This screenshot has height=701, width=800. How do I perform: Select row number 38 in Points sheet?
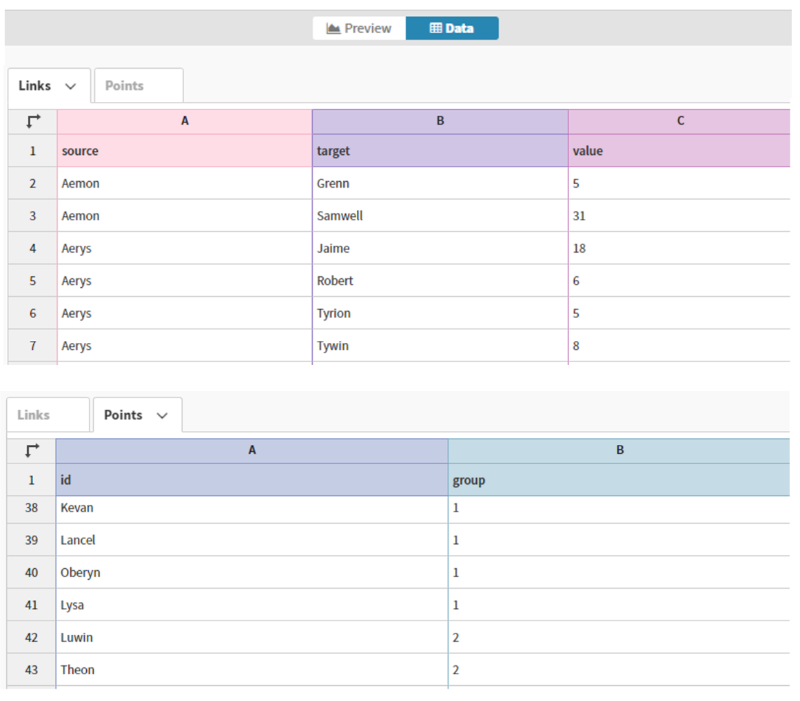coord(32,508)
